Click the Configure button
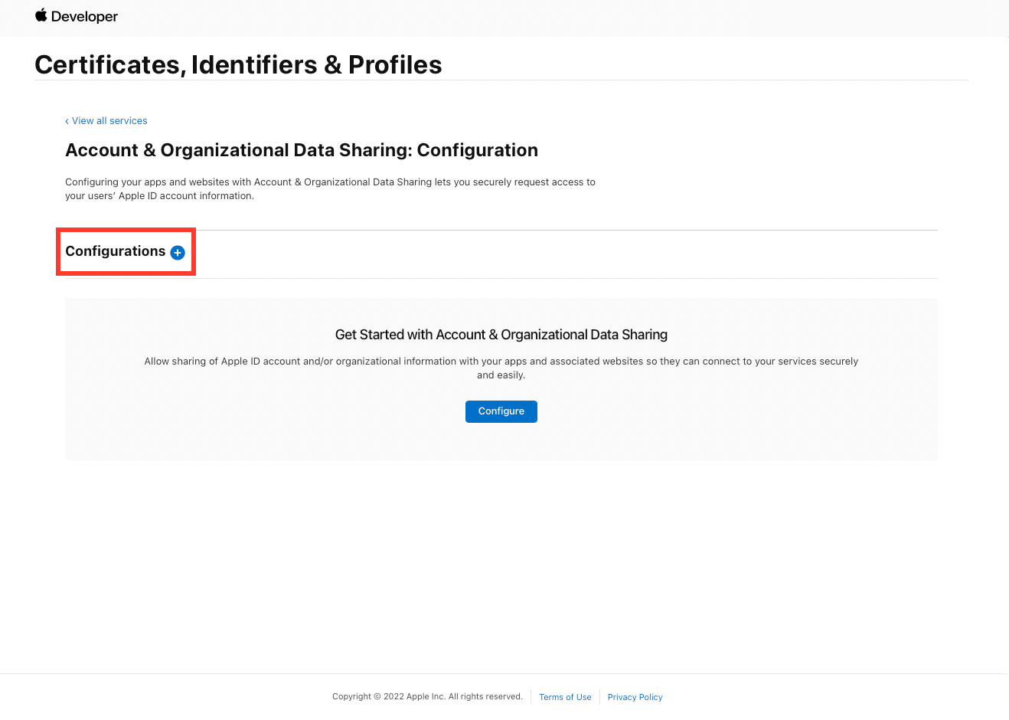Image resolution: width=1009 pixels, height=720 pixels. click(501, 411)
